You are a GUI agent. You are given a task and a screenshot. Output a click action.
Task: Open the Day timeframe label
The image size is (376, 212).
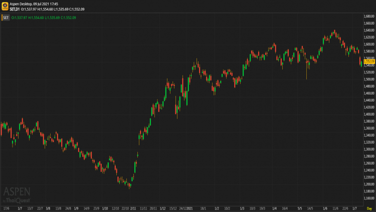click(x=369, y=208)
